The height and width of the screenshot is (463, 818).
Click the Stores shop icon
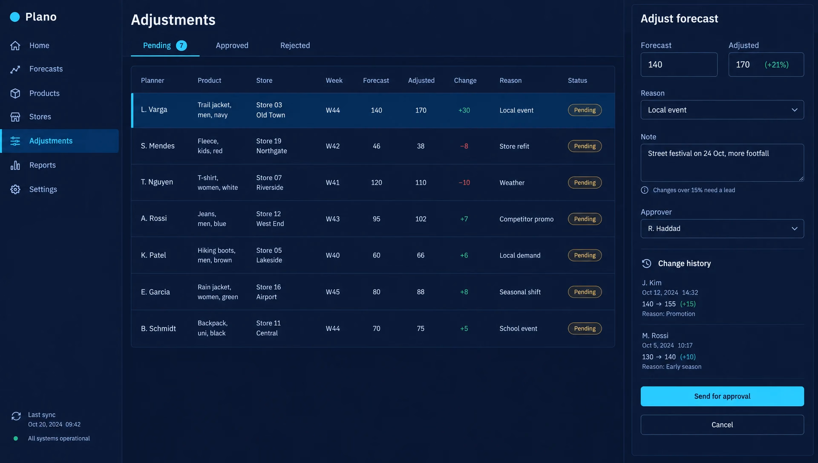pos(15,117)
